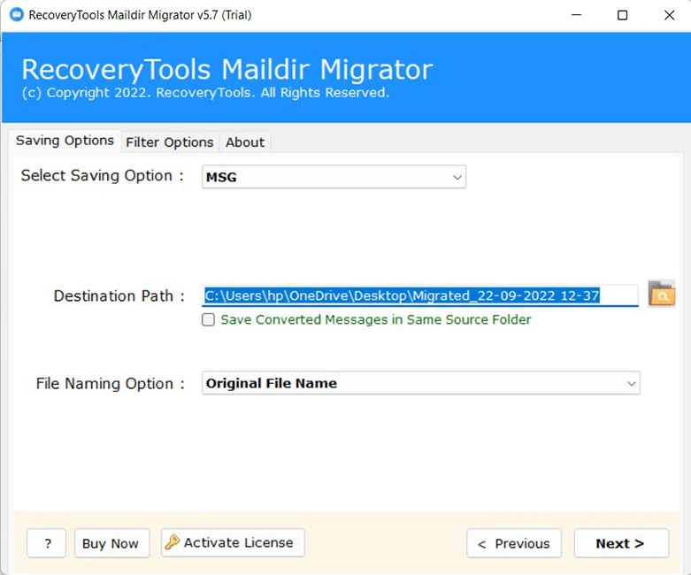
Task: Click the key icon on Activate License
Action: click(x=173, y=542)
